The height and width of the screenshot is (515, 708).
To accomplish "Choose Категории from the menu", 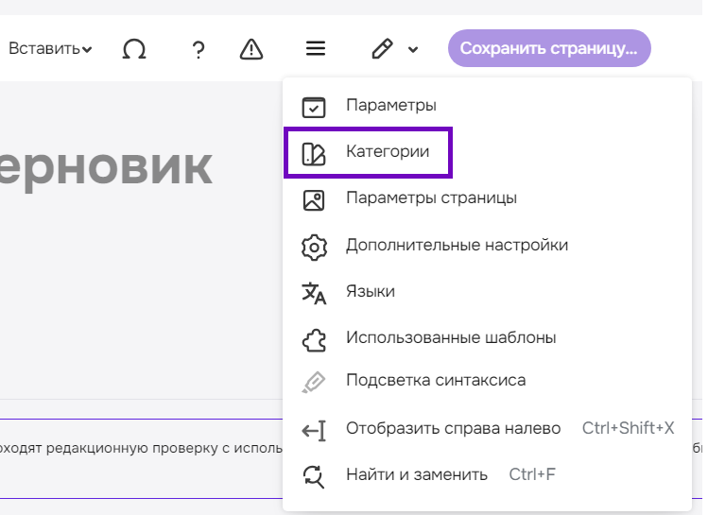I will (388, 152).
